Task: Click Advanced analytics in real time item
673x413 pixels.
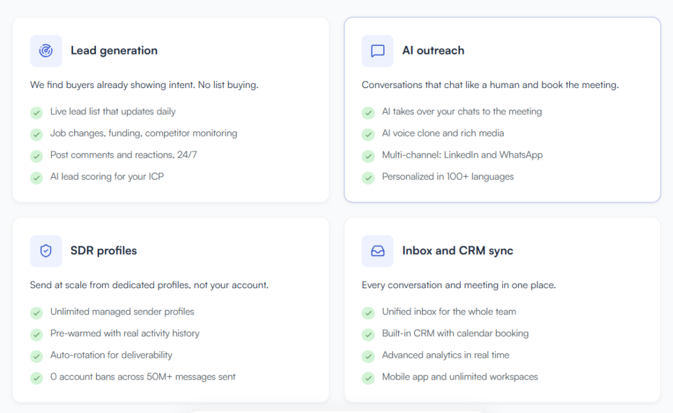Action: click(446, 355)
